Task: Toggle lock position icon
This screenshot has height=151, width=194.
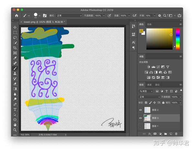Action: [155, 103]
